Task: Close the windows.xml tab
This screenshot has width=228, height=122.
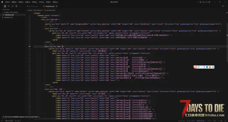Action: click(56, 6)
